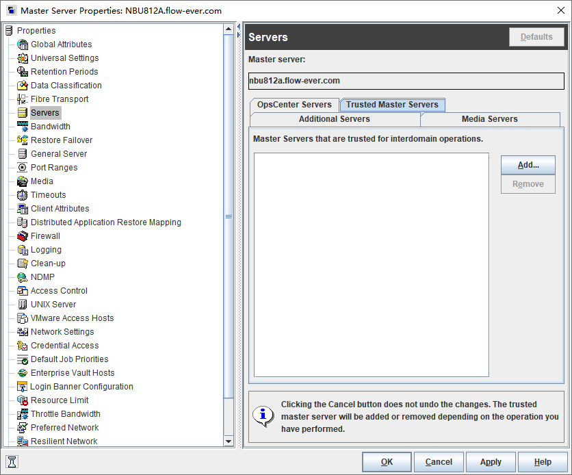
Task: Click the Enterprise Vault Hosts icon
Action: point(23,373)
